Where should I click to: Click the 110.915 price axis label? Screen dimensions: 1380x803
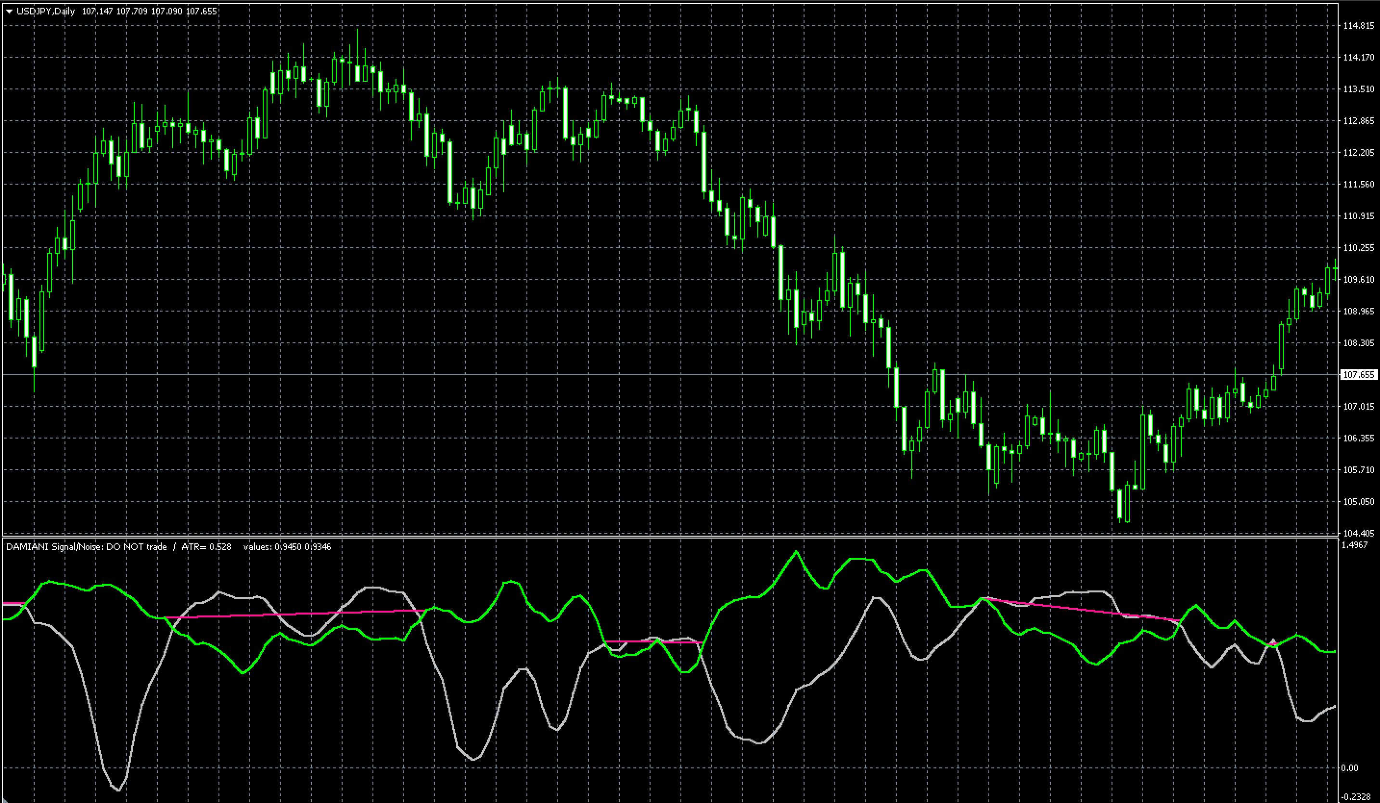click(1359, 216)
